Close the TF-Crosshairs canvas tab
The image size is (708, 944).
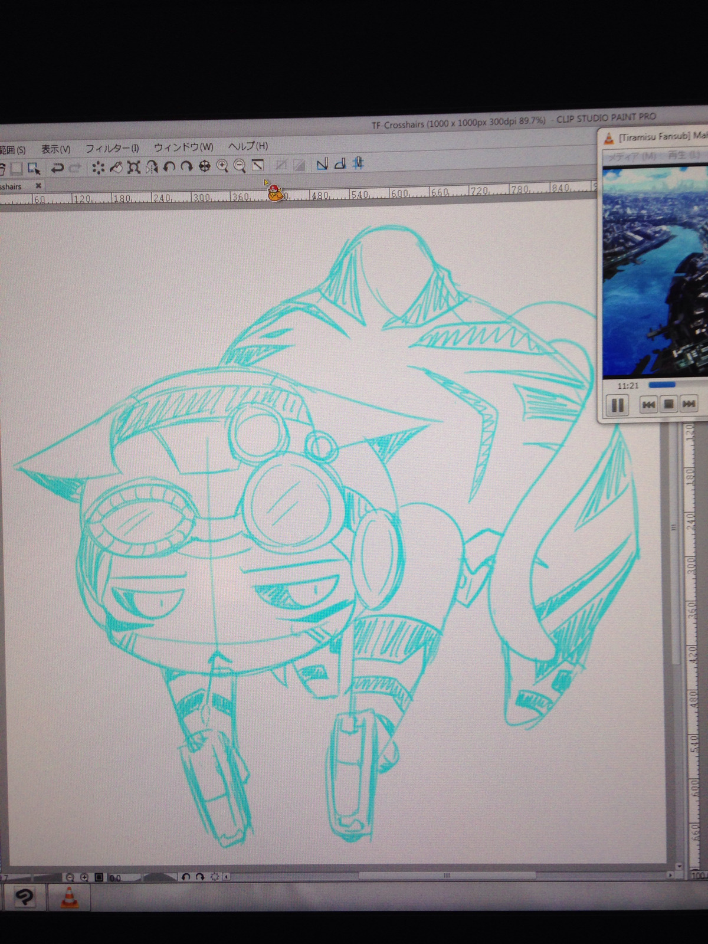pyautogui.click(x=38, y=185)
